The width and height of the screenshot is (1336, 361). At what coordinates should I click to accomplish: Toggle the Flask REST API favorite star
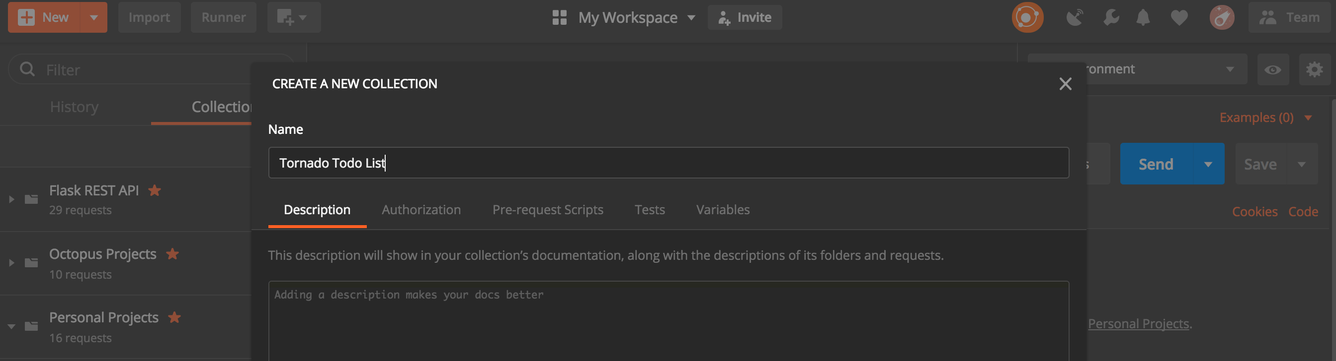click(155, 190)
